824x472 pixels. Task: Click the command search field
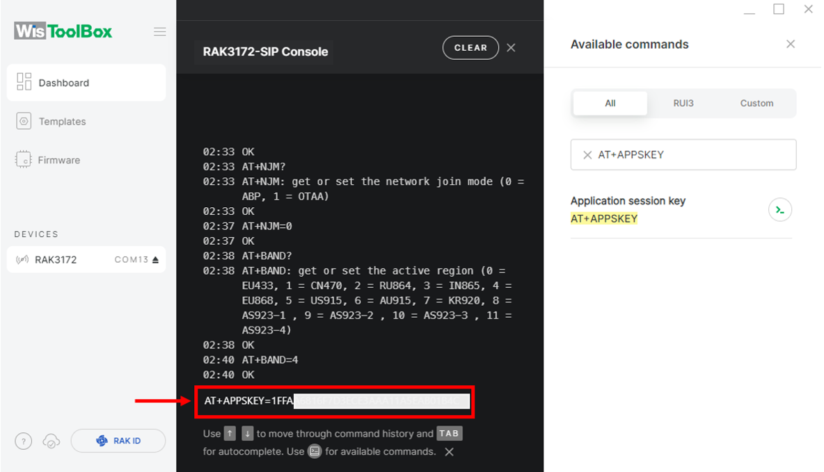[x=683, y=154]
